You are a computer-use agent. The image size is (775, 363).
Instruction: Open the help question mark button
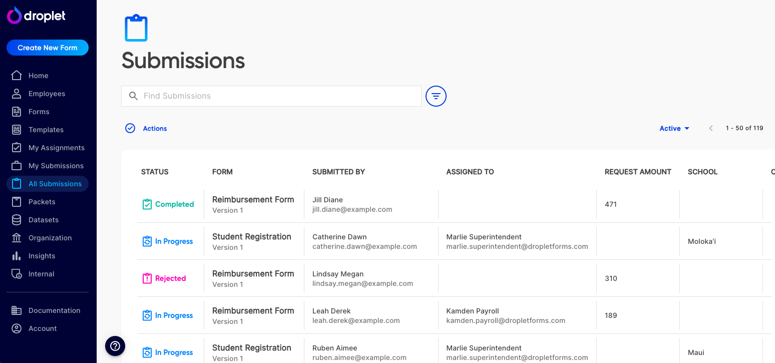point(115,346)
